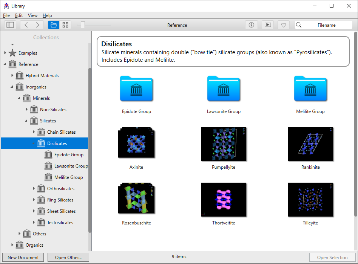Viewport: 358px width, 264px height.
Task: Expand the Tectosilicates node
Action: 34,222
